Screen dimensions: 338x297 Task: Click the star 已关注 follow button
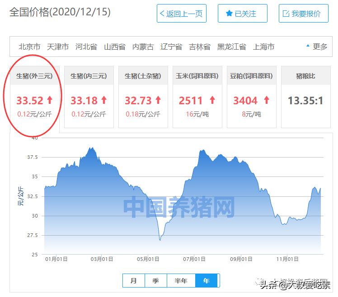coord(242,14)
